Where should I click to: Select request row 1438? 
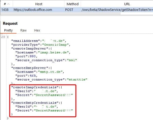(76, 10)
